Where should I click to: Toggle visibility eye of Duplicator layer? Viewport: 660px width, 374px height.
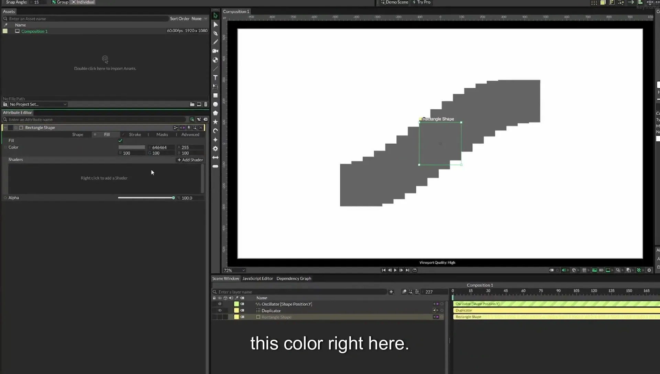tap(220, 310)
